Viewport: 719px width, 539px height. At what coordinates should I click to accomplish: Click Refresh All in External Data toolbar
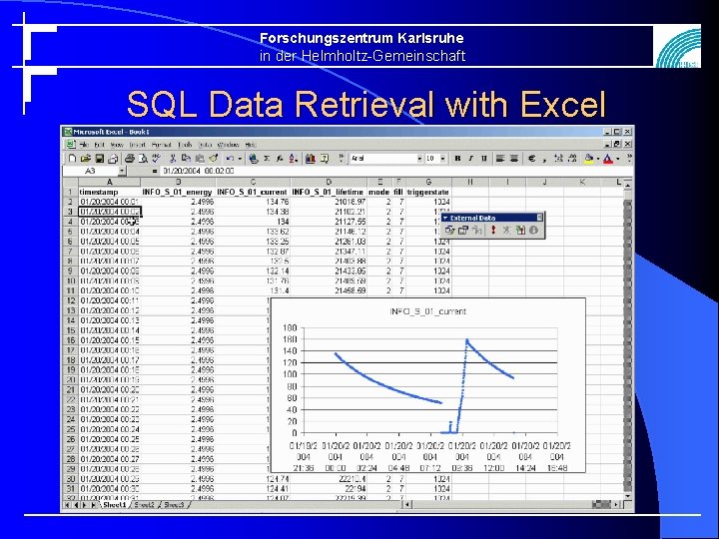click(x=520, y=231)
